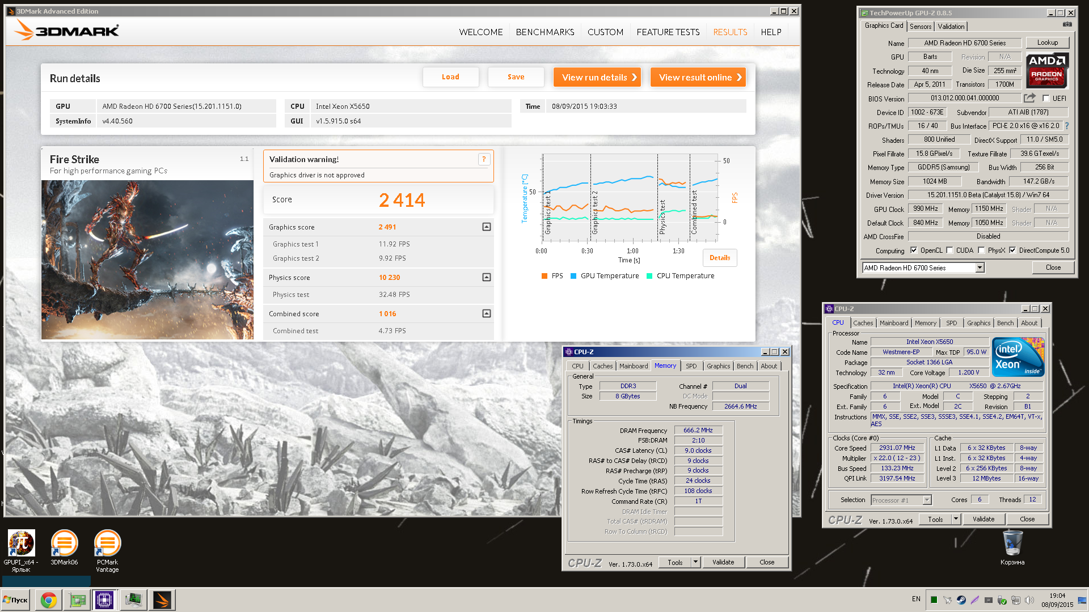Image resolution: width=1089 pixels, height=612 pixels.
Task: Click the Пуск Start button
Action: [x=16, y=600]
